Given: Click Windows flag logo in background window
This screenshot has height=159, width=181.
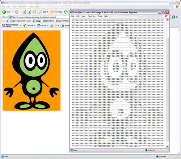Looking at the screenshot, I should (x=177, y=7).
